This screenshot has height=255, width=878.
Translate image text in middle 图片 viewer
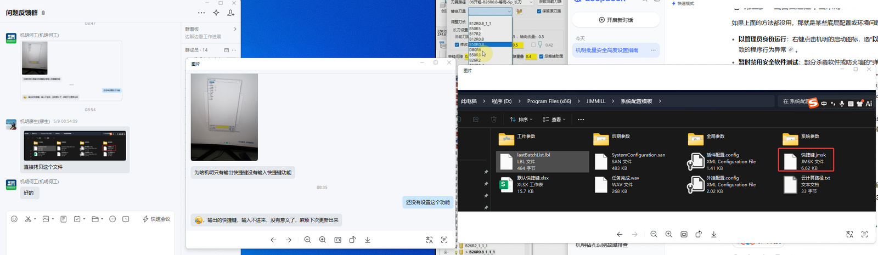click(x=429, y=240)
